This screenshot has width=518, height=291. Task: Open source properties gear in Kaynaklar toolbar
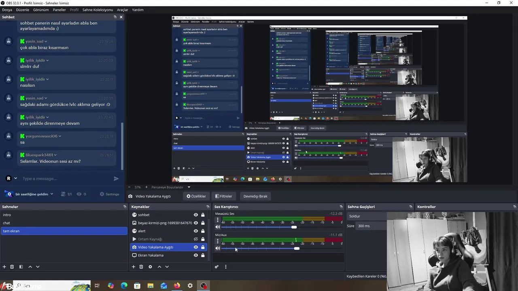point(150,267)
